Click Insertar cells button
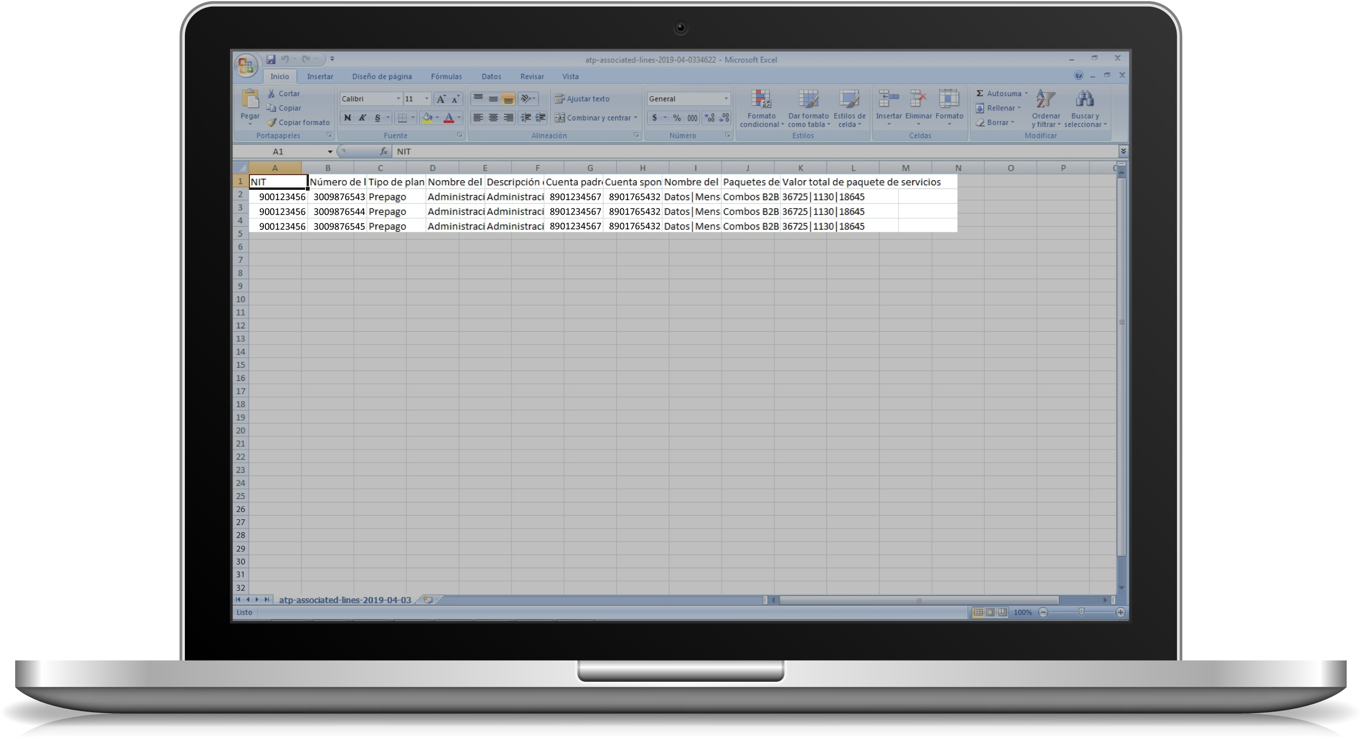 click(889, 108)
